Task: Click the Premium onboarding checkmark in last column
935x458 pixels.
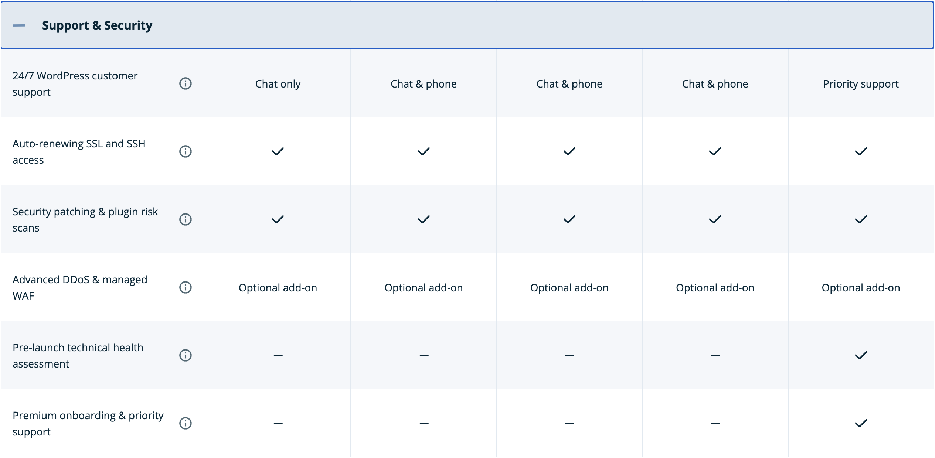Action: pos(861,423)
